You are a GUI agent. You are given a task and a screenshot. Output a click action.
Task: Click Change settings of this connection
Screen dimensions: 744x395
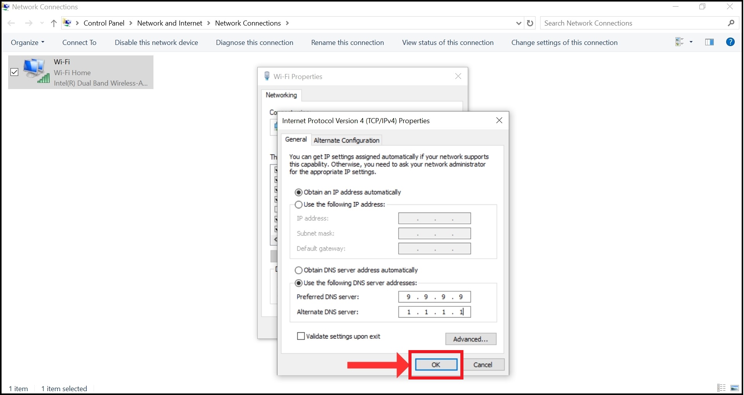pyautogui.click(x=565, y=43)
